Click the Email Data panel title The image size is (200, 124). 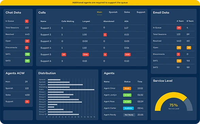161,13
